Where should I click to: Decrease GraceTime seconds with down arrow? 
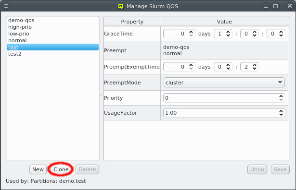[281, 36]
